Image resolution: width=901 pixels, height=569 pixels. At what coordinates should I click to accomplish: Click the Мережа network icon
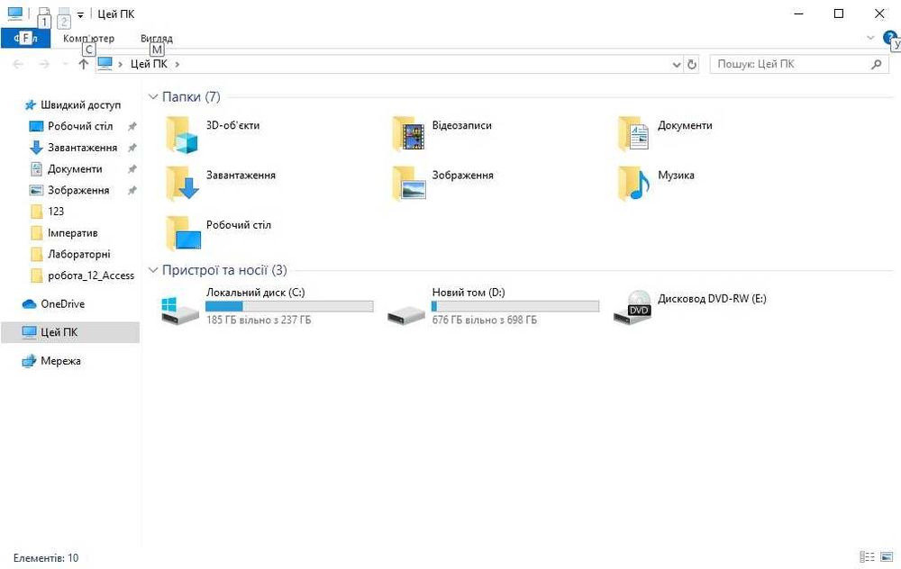pos(29,361)
